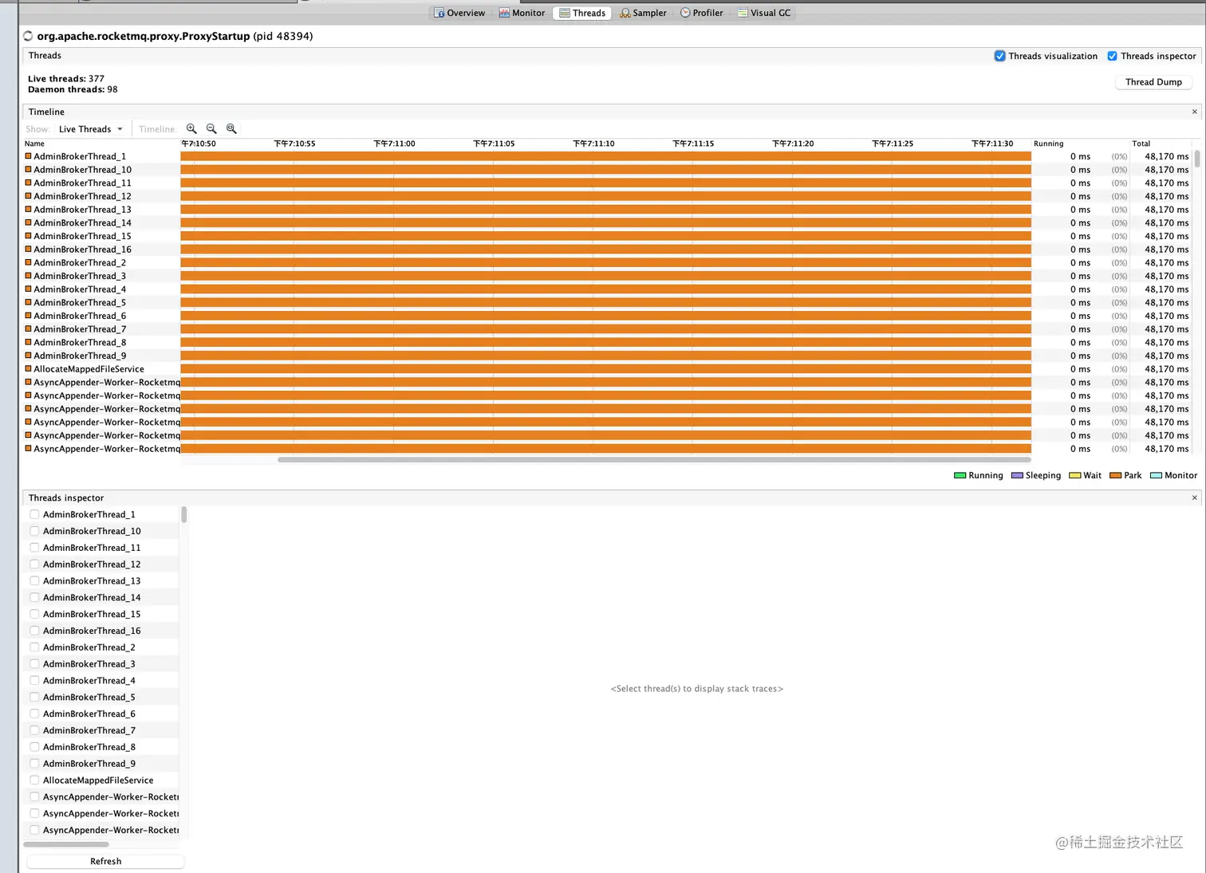Click the loading spinner icon beside ProxyStartup title

click(29, 36)
